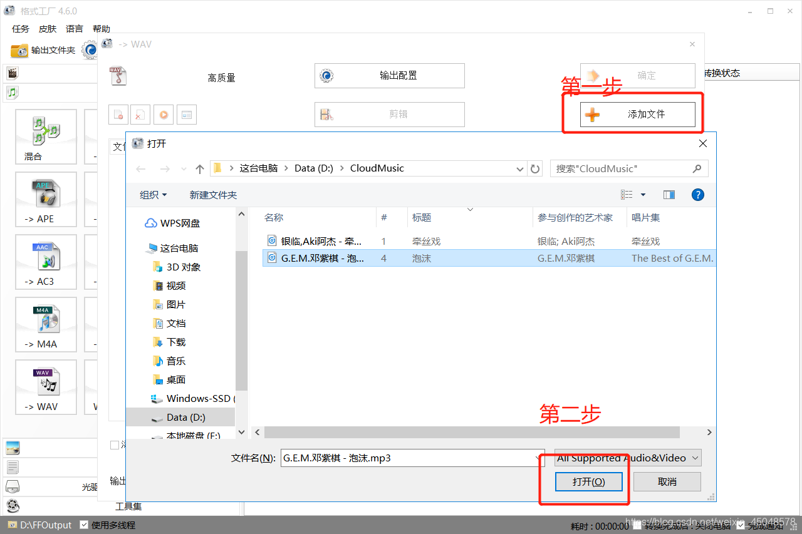Click the 输出配置 button
This screenshot has width=802, height=534.
tap(390, 76)
